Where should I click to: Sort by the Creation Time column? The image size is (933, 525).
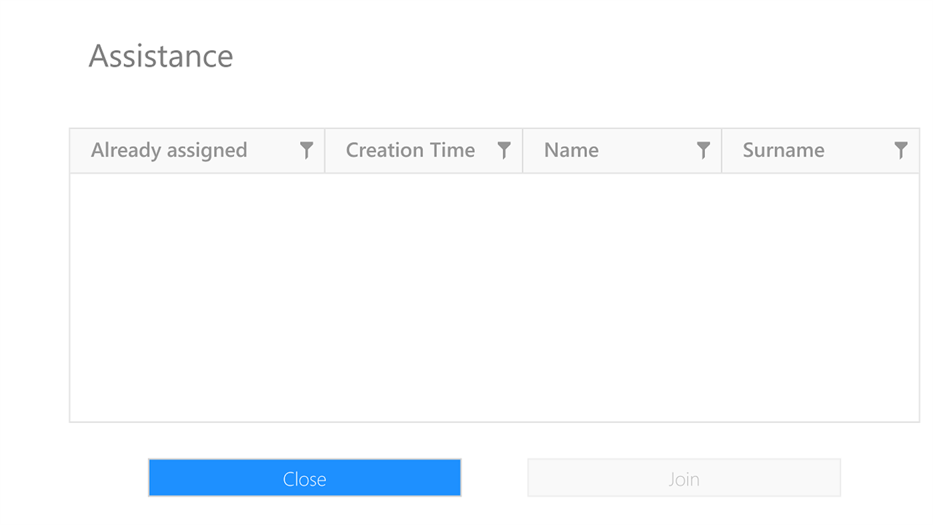tap(410, 150)
